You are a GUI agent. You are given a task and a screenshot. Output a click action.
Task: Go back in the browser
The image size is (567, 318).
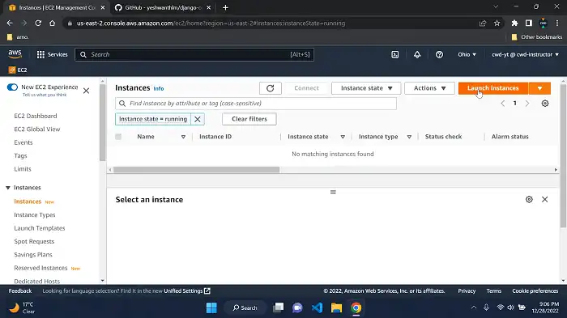(x=10, y=23)
